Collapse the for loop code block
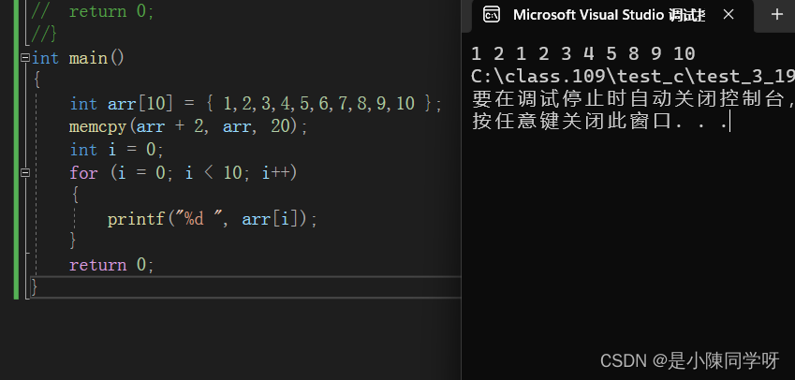Viewport: 795px width, 380px height. [25, 173]
